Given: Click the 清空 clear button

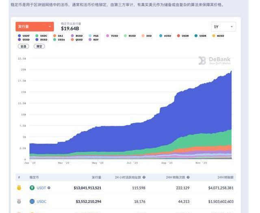Looking at the screenshot, I should coord(39,46).
